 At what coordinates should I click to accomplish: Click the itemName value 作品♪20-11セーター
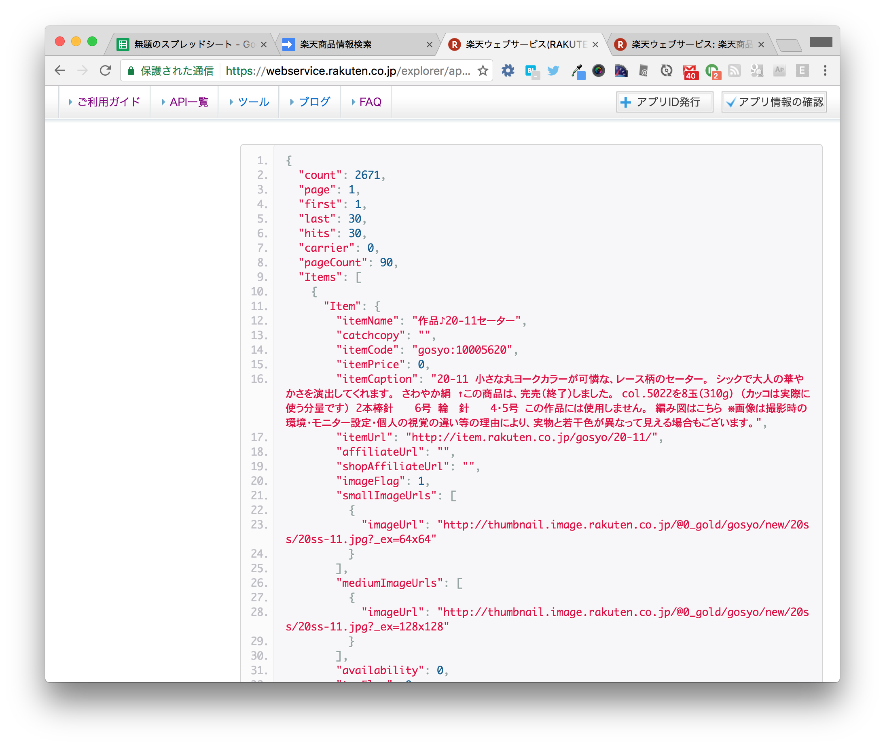[467, 321]
